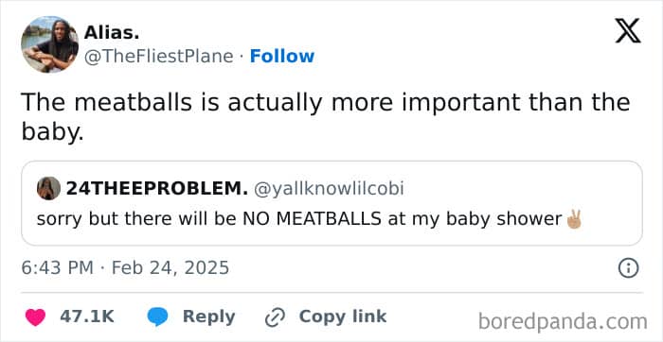Viewport: 663px width, 342px height.
Task: Click the chain link copy icon
Action: coord(274,317)
